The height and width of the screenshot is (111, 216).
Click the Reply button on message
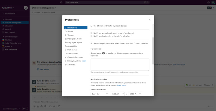(x=207, y=85)
